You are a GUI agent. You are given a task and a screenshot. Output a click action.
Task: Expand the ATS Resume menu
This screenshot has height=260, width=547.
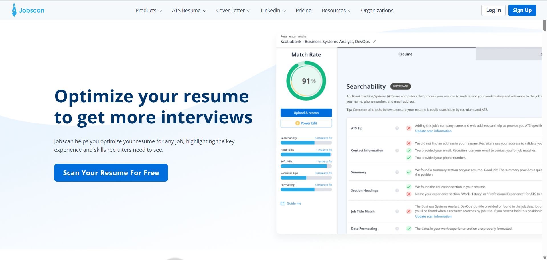tap(189, 11)
